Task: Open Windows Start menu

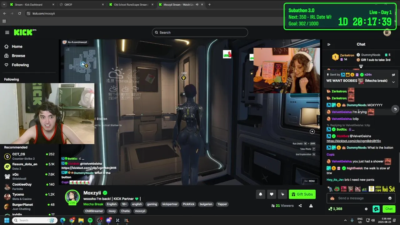Action: 7,220
